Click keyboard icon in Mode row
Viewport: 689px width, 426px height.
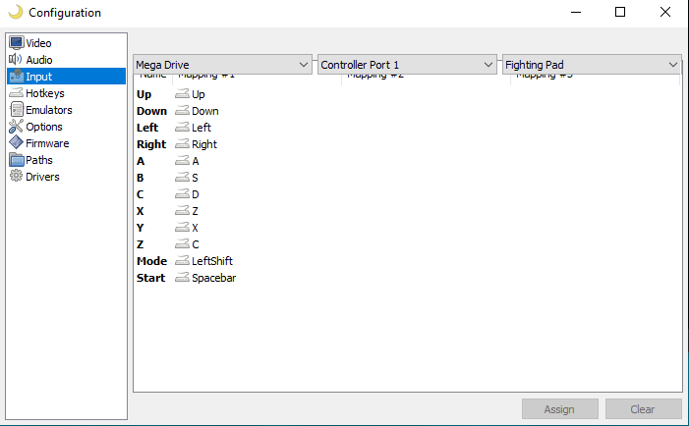182,260
